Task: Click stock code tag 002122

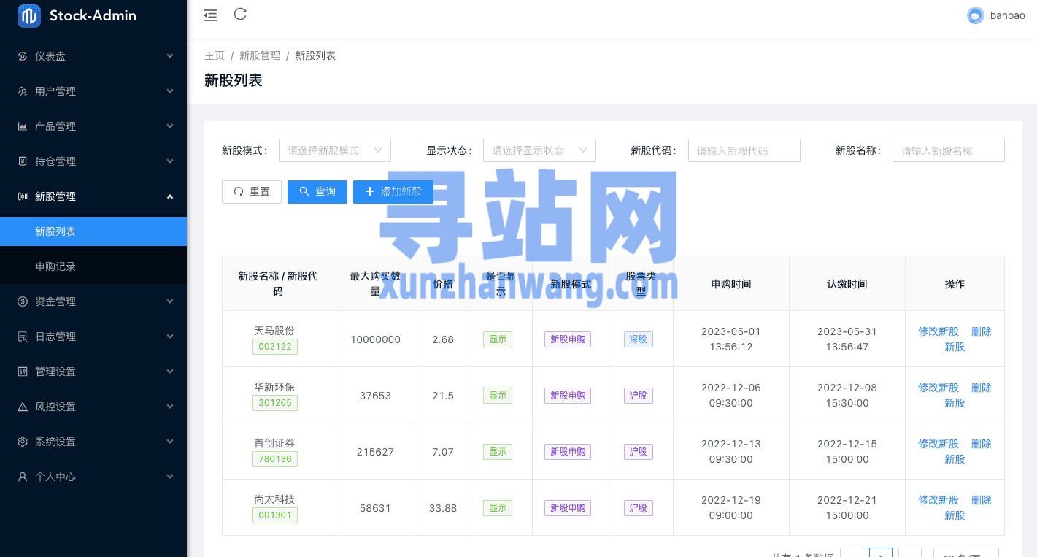Action: (275, 347)
